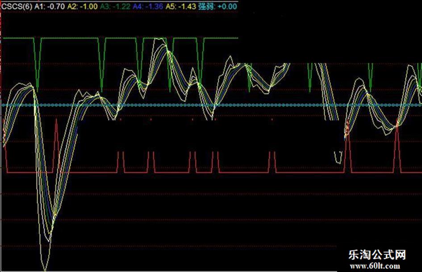Click the CSCS(6) indicator name
Screen dimensions: 422x272
click(17, 6)
